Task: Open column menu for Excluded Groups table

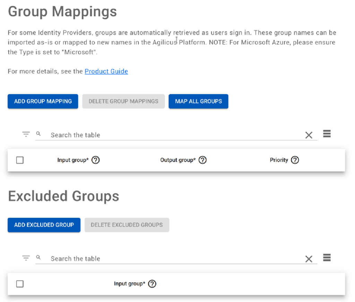Action: [327, 258]
